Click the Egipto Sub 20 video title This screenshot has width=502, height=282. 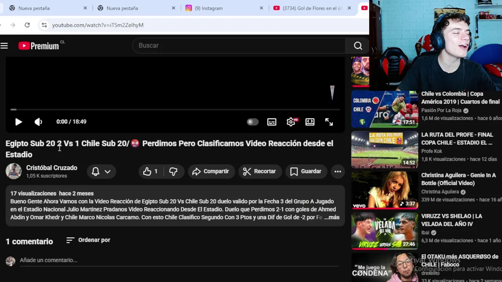tap(169, 149)
